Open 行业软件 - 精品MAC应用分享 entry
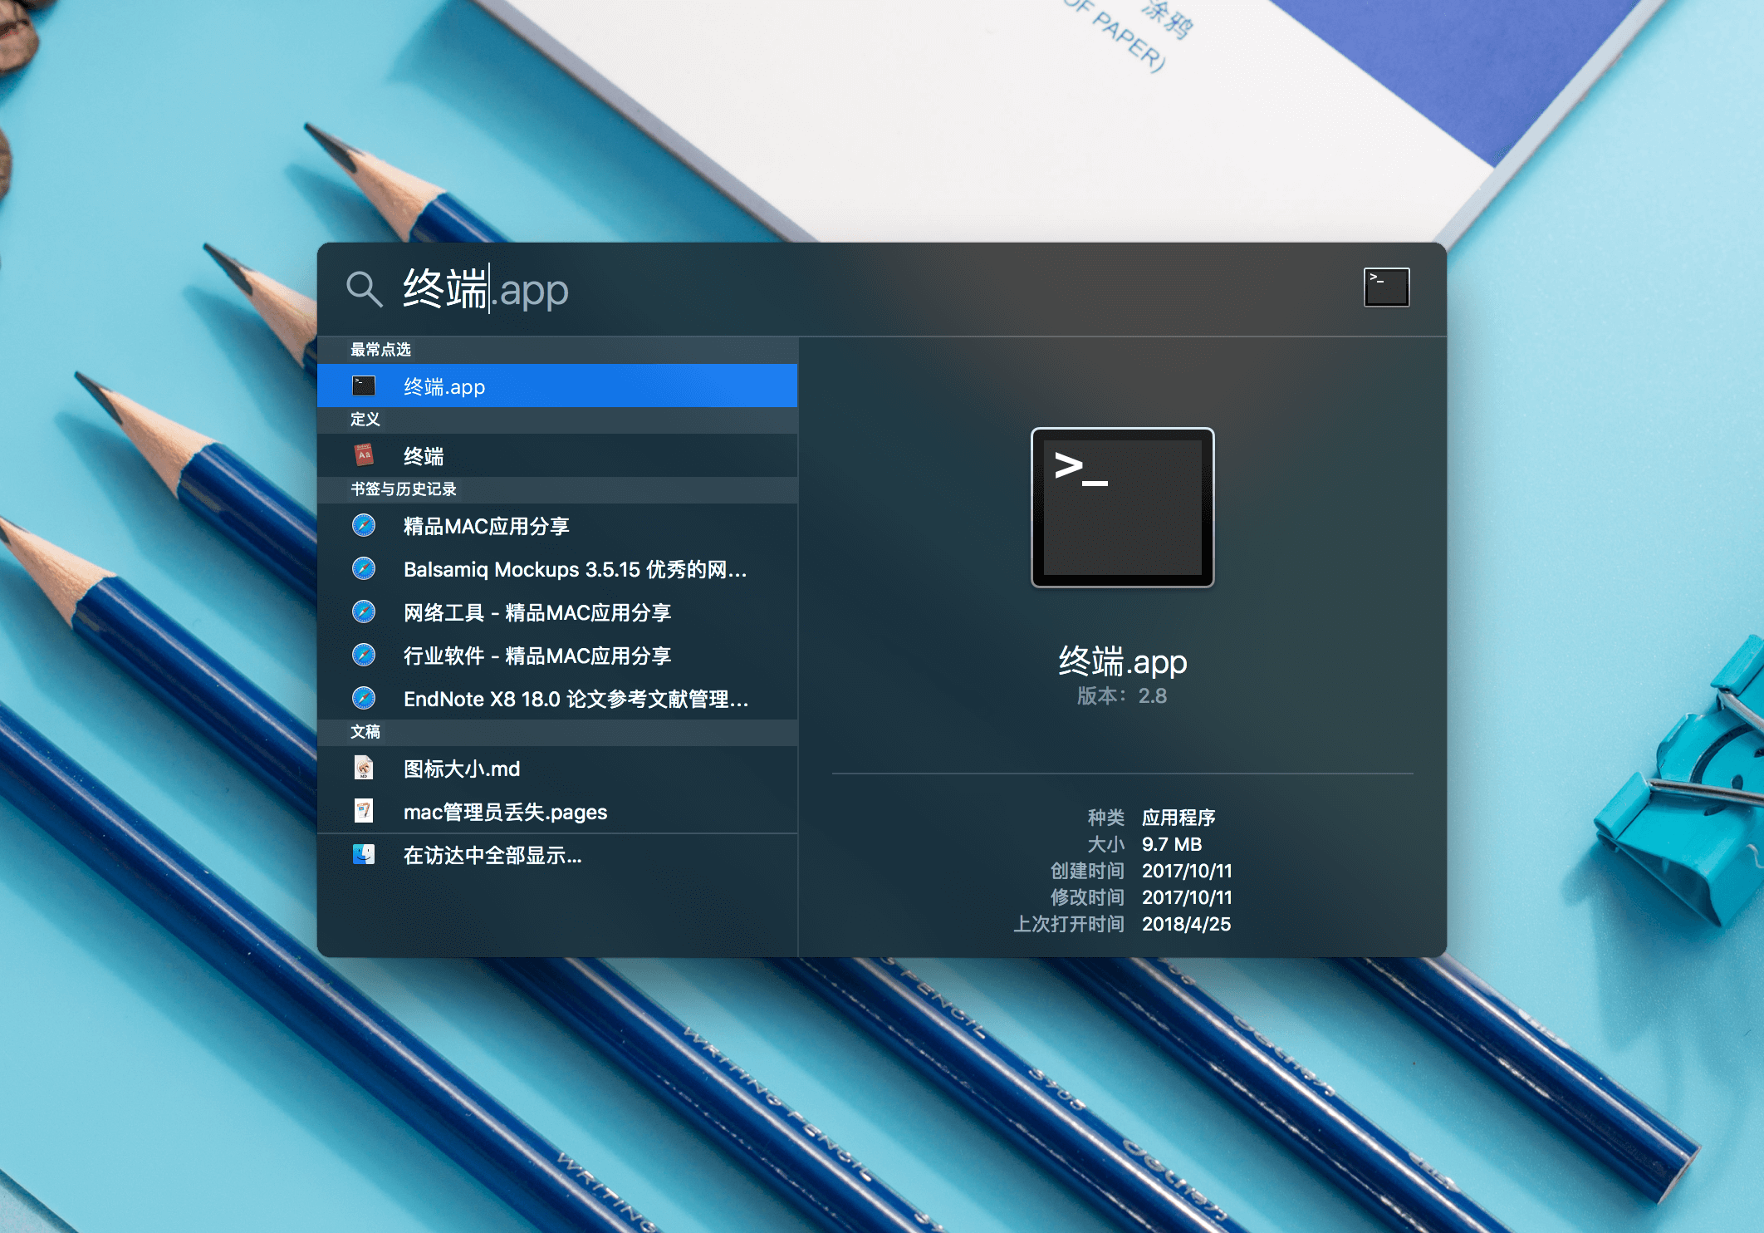The image size is (1764, 1233). (x=557, y=655)
